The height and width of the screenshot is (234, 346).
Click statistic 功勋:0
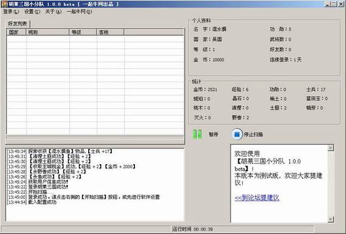[x=278, y=89]
